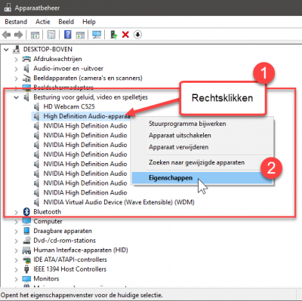
Task: Select Stuurprogramma bijwerken in context menu
Action: 187,124
